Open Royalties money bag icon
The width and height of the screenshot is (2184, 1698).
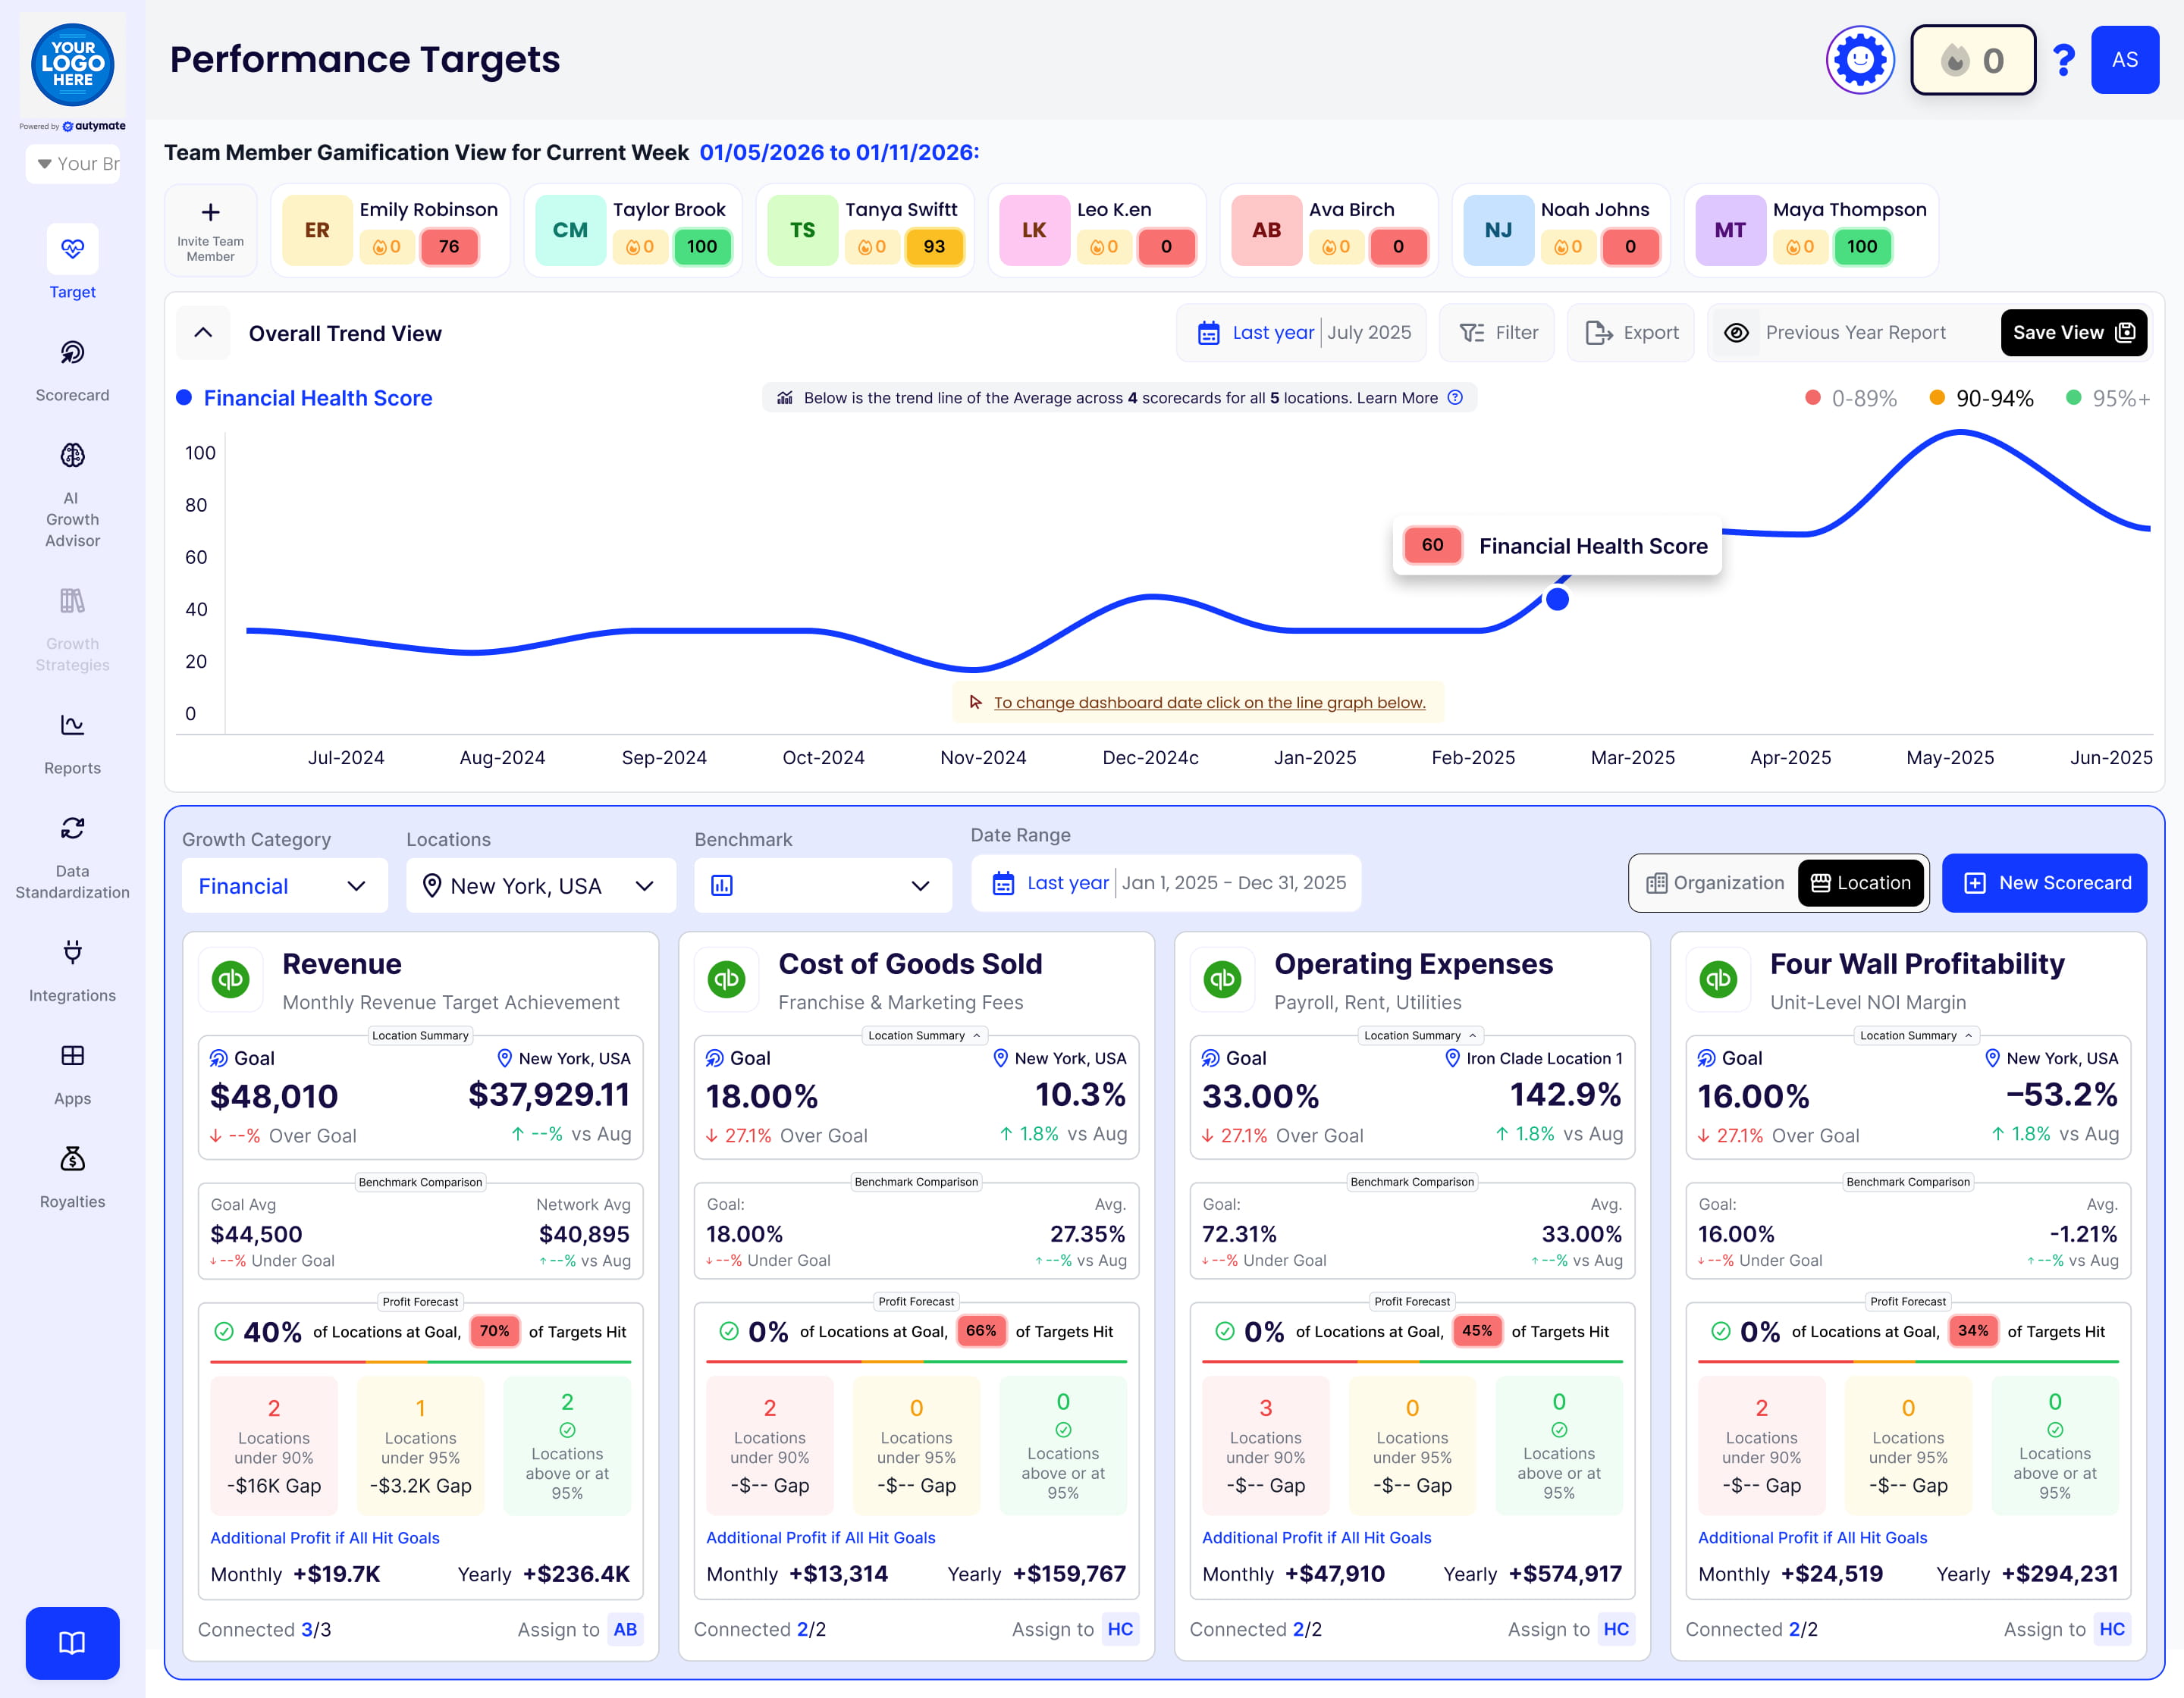[x=72, y=1159]
